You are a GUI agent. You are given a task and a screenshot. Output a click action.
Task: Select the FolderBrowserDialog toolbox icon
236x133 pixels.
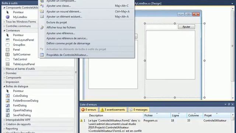point(7,100)
